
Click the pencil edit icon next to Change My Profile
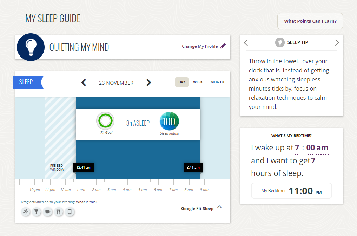[x=224, y=46]
